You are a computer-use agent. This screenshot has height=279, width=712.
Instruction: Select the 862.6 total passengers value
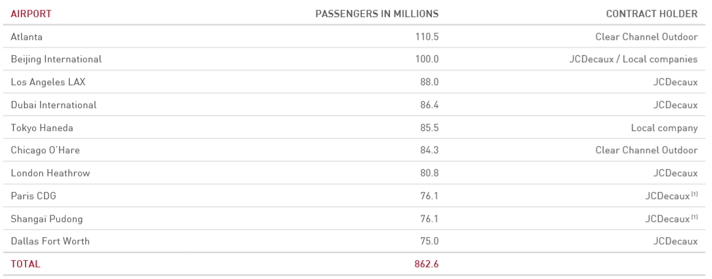click(x=426, y=264)
